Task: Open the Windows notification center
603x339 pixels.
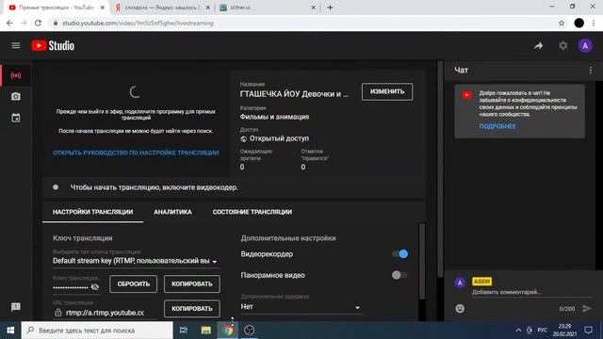Action: [588, 331]
